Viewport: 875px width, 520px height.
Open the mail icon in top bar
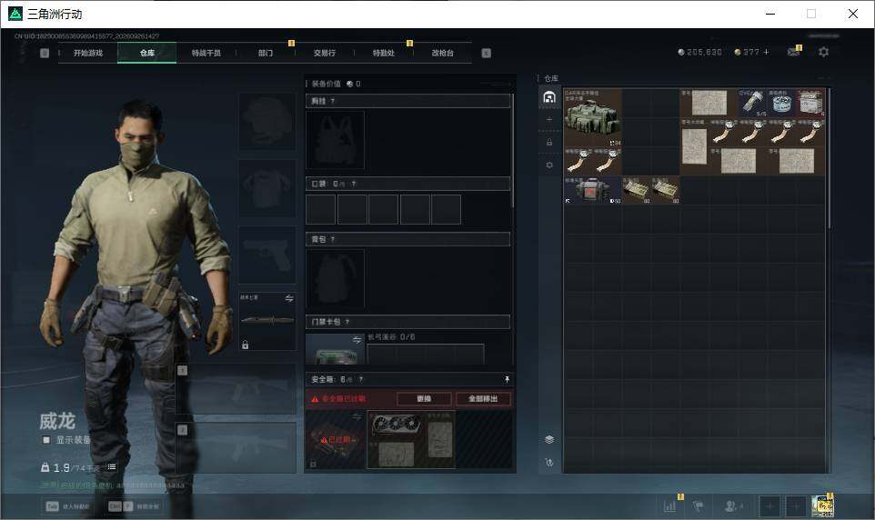[x=793, y=52]
